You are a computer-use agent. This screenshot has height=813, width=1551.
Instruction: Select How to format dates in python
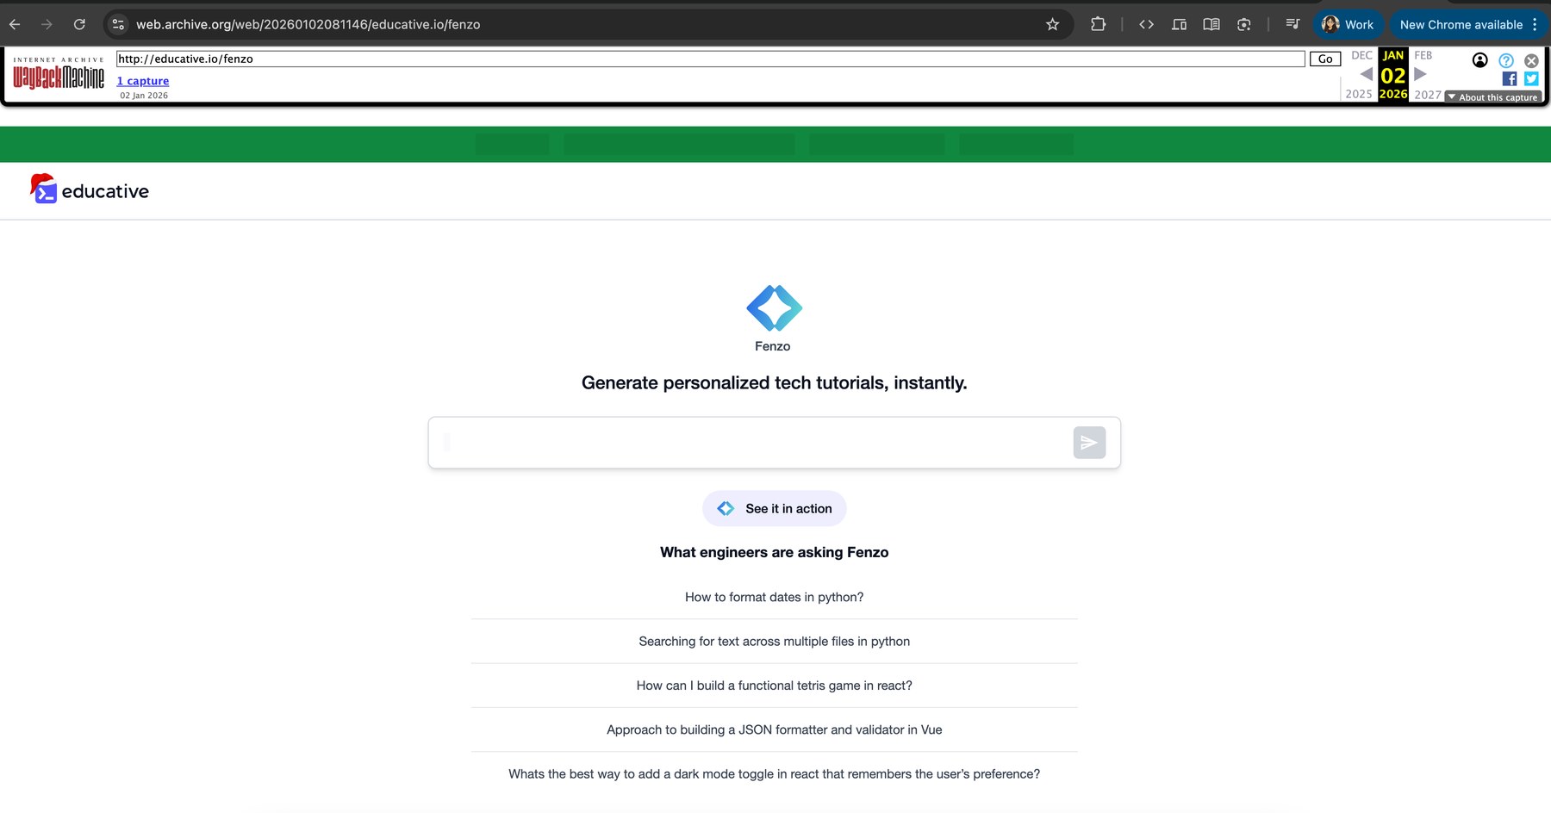(774, 597)
